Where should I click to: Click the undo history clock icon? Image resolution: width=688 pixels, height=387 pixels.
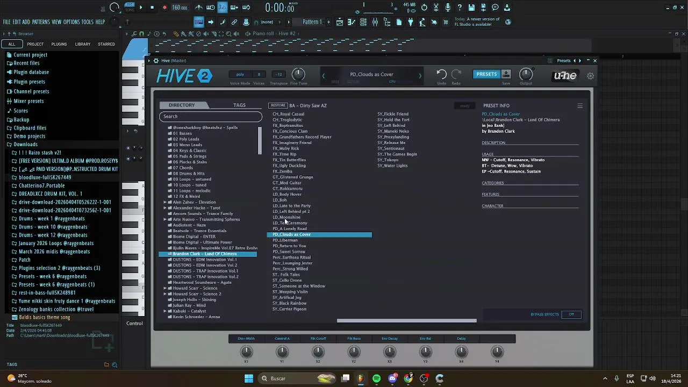coord(424,8)
